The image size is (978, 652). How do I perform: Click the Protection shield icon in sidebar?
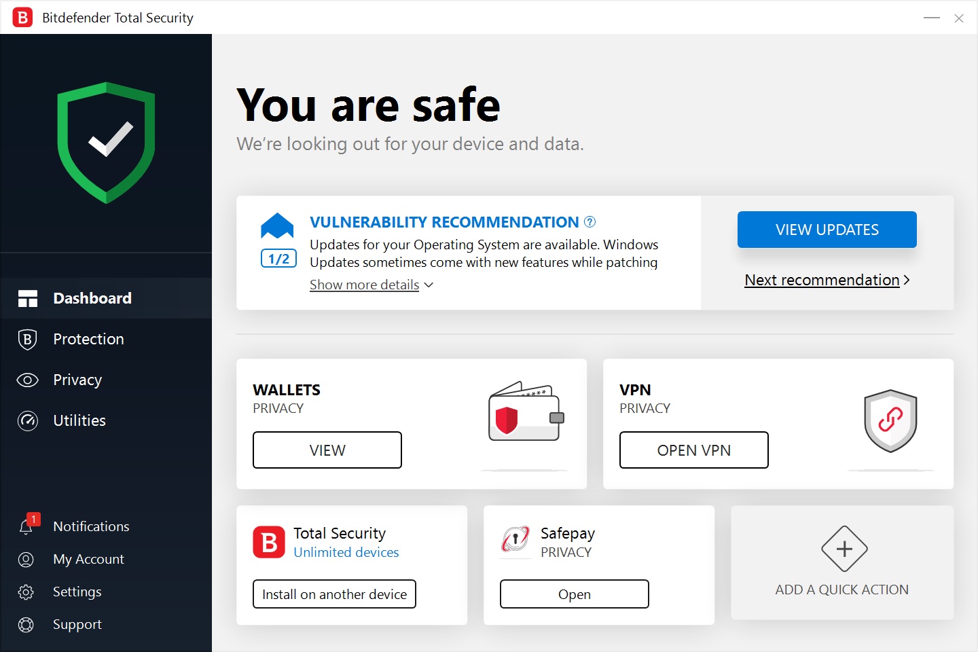coord(27,339)
